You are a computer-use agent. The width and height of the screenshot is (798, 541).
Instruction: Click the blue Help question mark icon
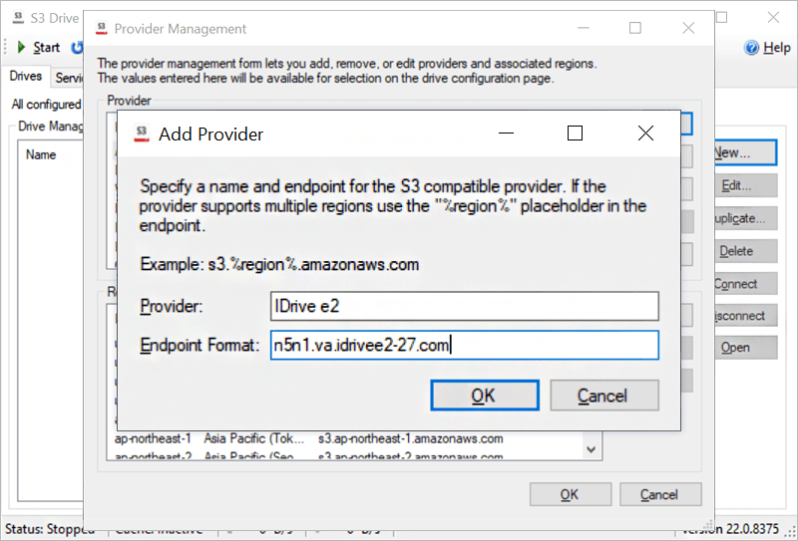[x=751, y=48]
